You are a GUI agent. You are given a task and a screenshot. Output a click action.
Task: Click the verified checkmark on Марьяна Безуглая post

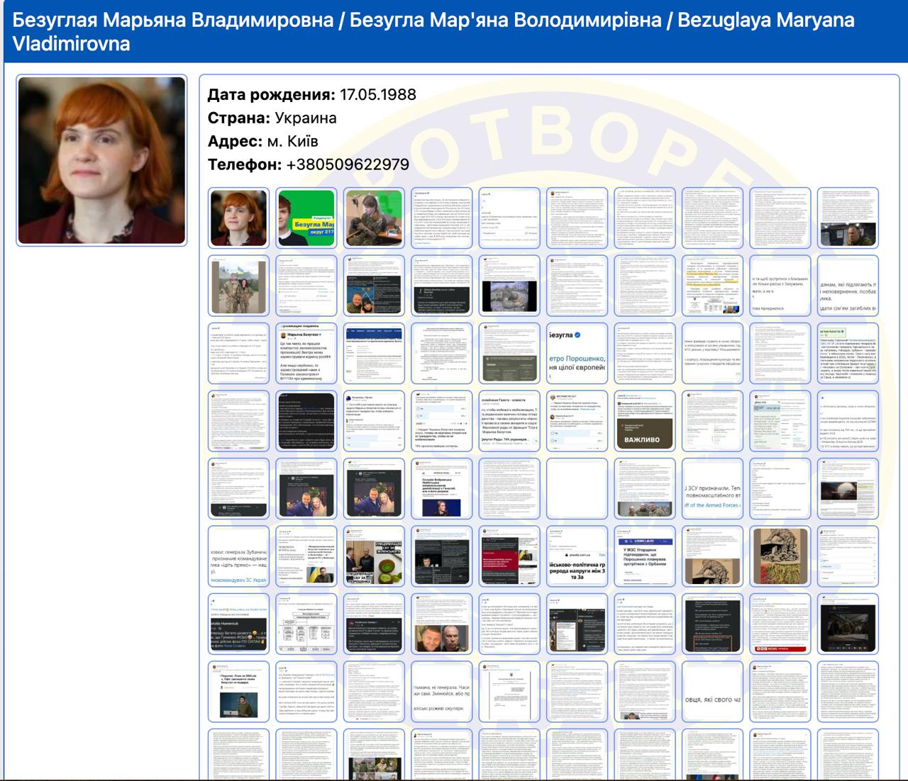click(320, 335)
